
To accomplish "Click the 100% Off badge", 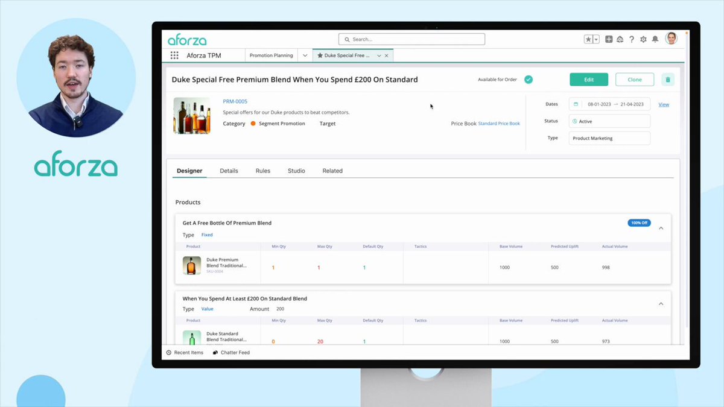I will (x=639, y=222).
